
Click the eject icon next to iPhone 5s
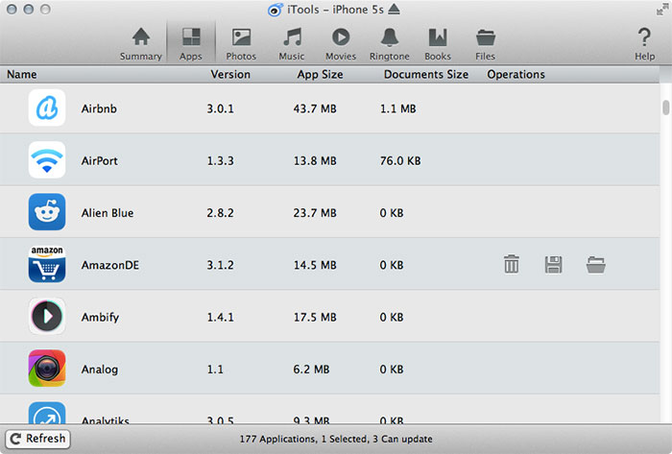coord(394,10)
